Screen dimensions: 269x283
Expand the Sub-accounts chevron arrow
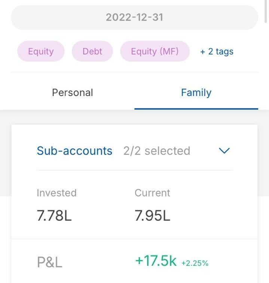pos(224,151)
